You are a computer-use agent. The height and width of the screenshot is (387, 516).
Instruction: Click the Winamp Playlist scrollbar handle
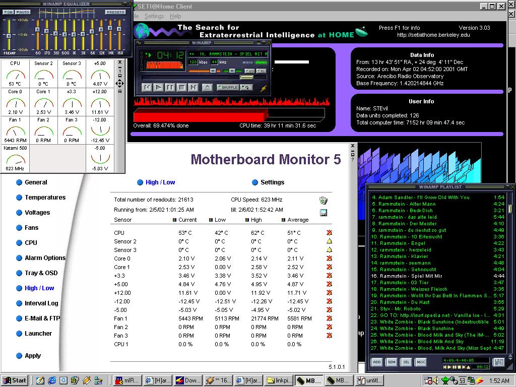[x=510, y=209]
